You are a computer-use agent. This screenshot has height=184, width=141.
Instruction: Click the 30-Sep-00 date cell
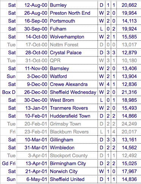33,29
